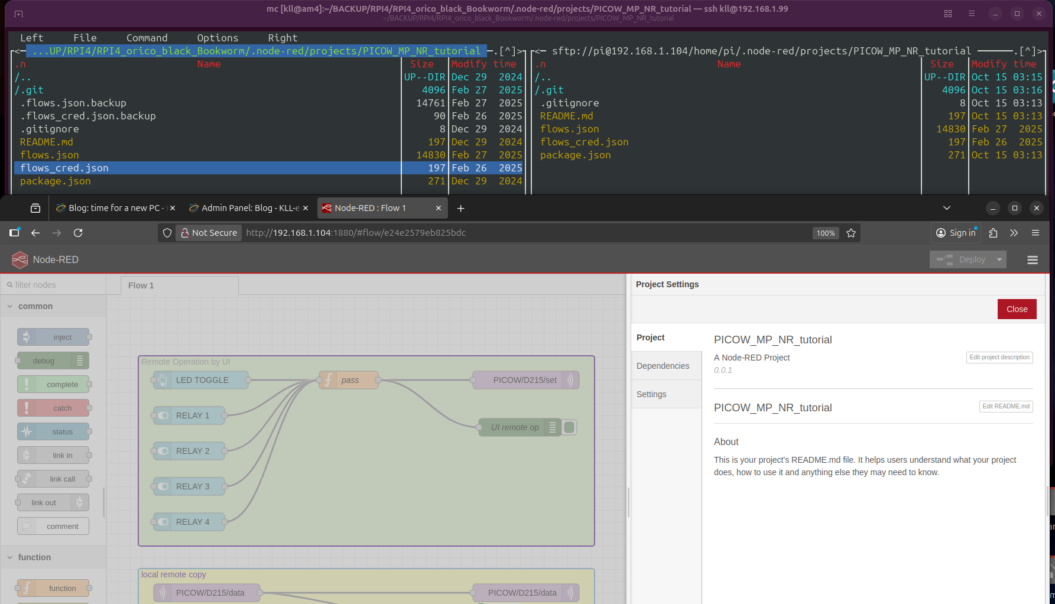Open the Command menu in Midnight Commander
This screenshot has height=604, width=1055.
click(147, 38)
